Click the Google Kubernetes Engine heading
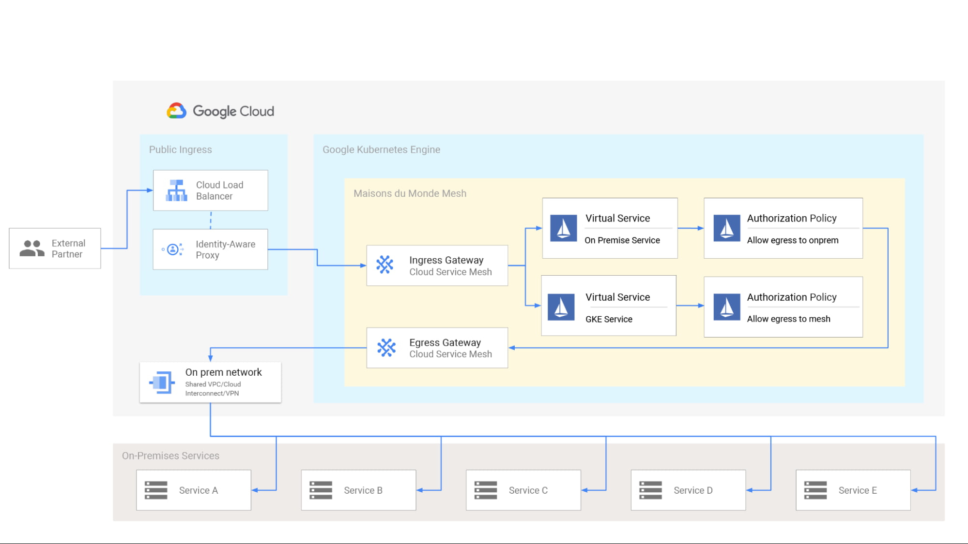The image size is (968, 544). pyautogui.click(x=381, y=150)
